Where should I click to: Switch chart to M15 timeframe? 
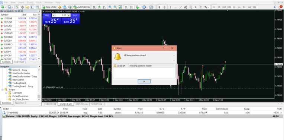pyautogui.click(x=224, y=7)
